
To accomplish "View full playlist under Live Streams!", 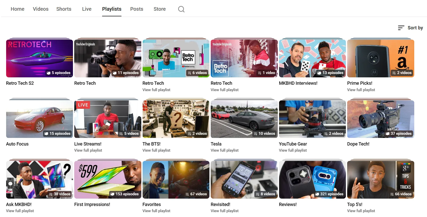I will [x=88, y=150].
